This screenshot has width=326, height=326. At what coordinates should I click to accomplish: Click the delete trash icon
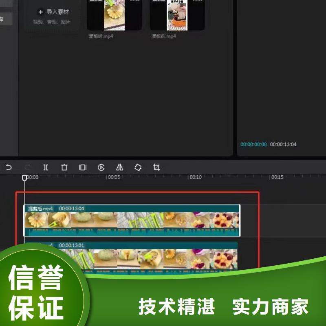pyautogui.click(x=64, y=167)
